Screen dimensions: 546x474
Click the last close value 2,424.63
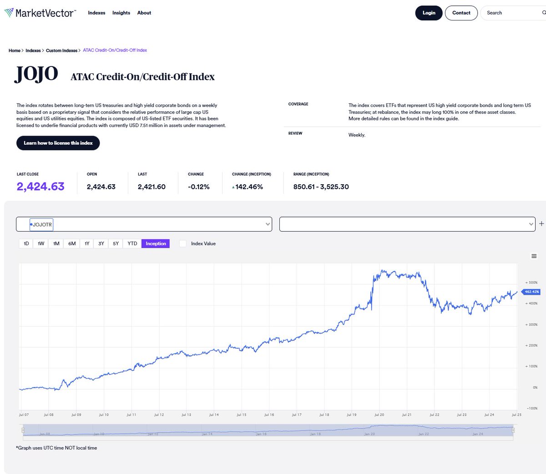click(40, 187)
